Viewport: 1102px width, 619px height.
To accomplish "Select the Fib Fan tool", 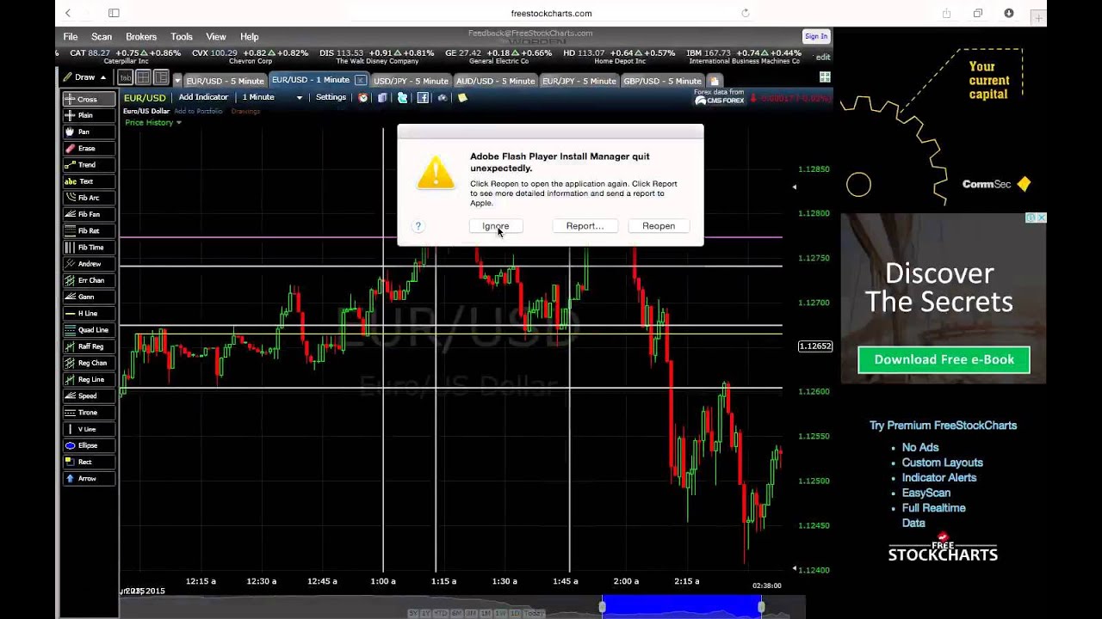I will point(89,214).
